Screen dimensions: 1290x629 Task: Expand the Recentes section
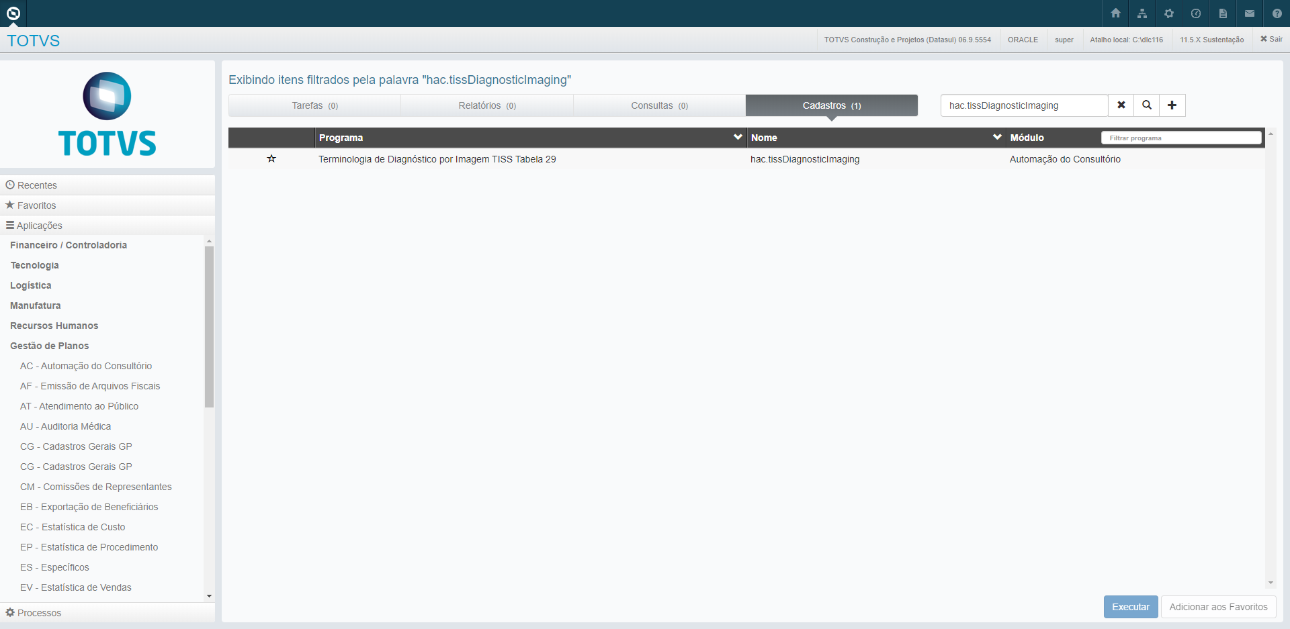(107, 185)
